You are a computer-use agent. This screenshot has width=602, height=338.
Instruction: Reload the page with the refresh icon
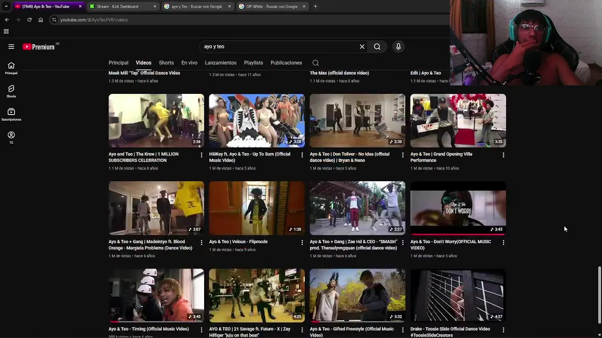pyautogui.click(x=29, y=20)
